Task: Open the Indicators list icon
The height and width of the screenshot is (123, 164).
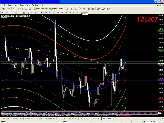Action: (x=98, y=9)
